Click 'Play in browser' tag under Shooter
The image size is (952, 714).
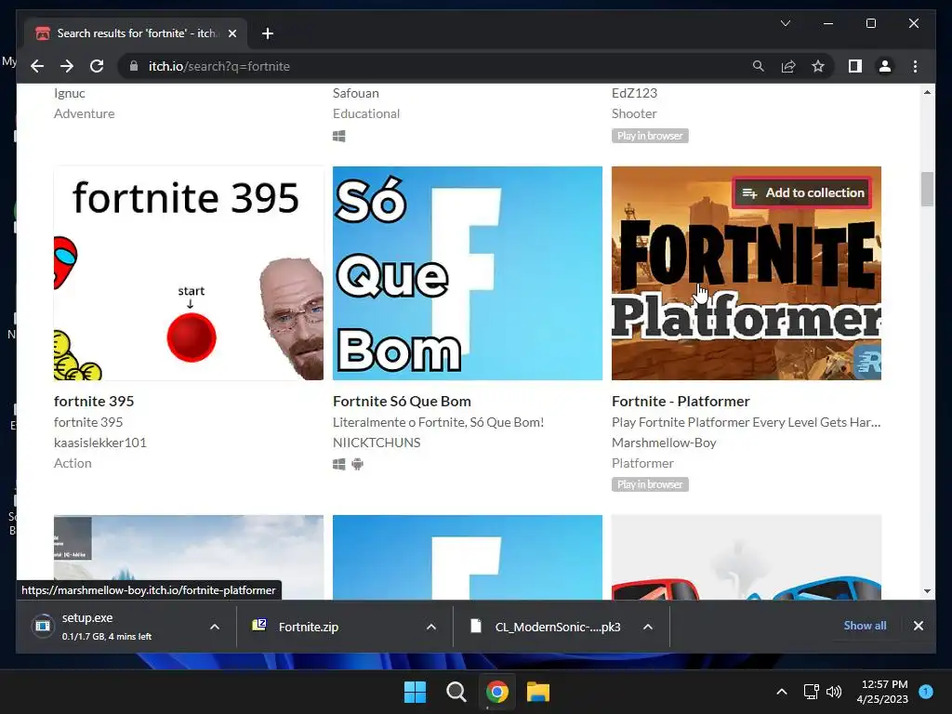(x=650, y=136)
